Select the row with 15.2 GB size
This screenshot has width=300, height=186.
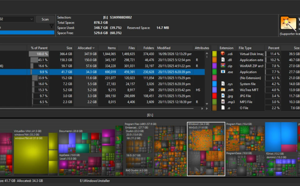pos(102,78)
